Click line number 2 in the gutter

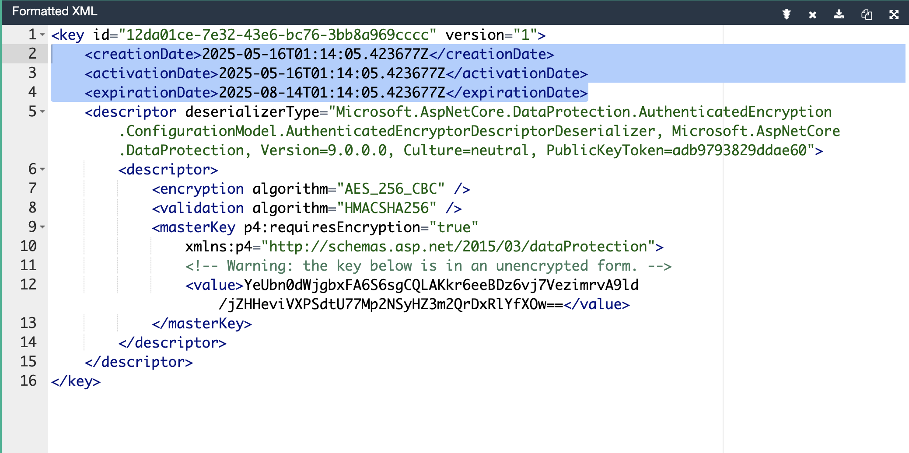(x=32, y=54)
